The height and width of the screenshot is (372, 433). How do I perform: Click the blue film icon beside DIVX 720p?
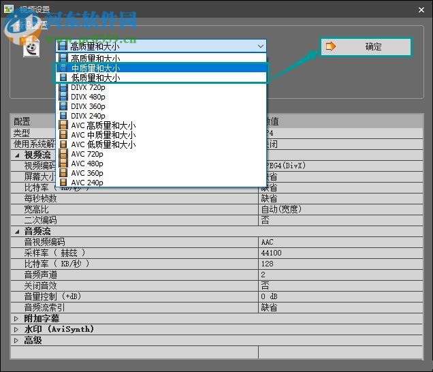click(63, 87)
